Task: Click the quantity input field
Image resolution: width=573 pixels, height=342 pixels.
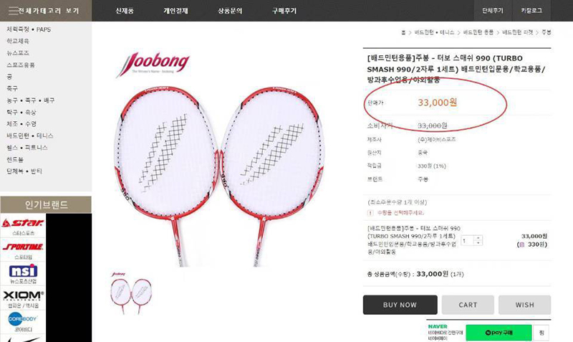Action: (x=468, y=240)
